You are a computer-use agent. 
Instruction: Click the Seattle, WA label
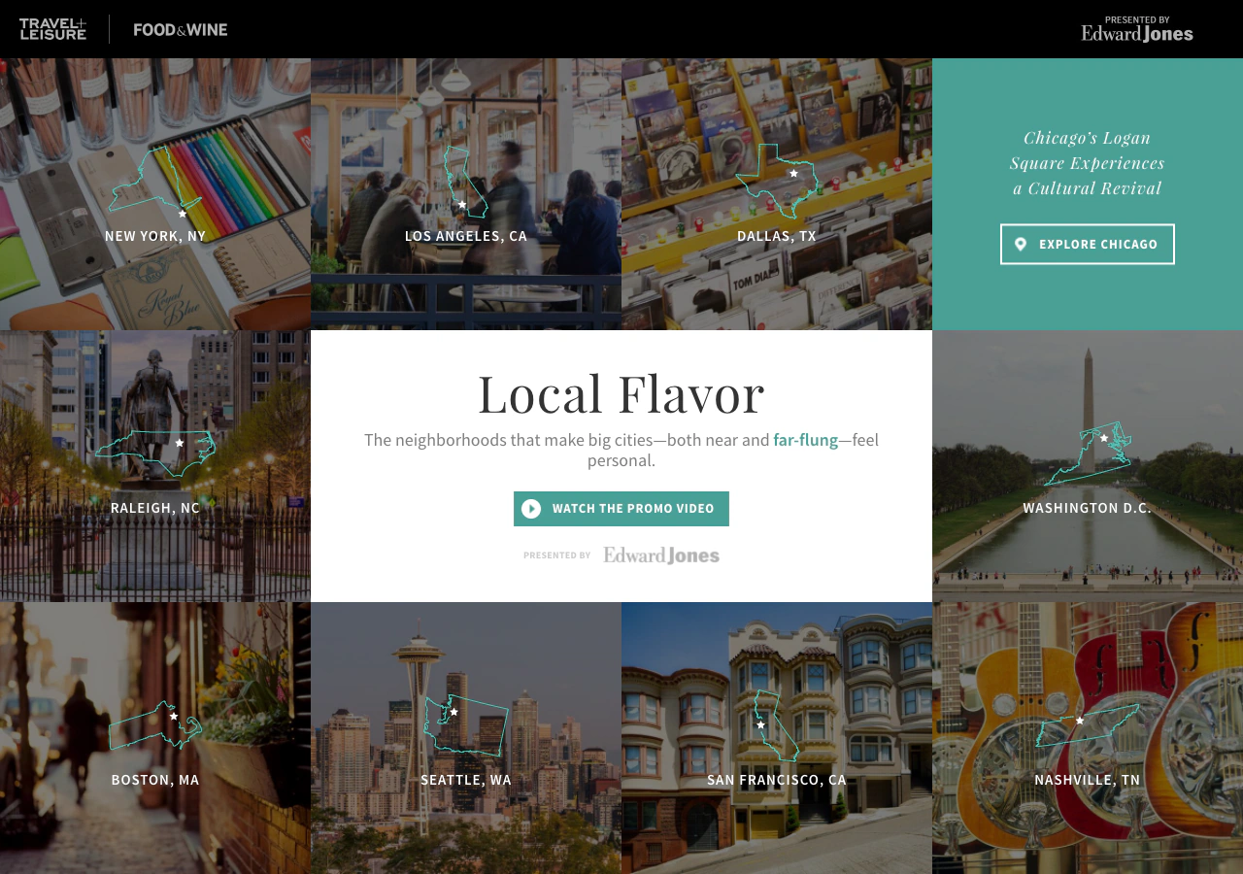coord(466,780)
